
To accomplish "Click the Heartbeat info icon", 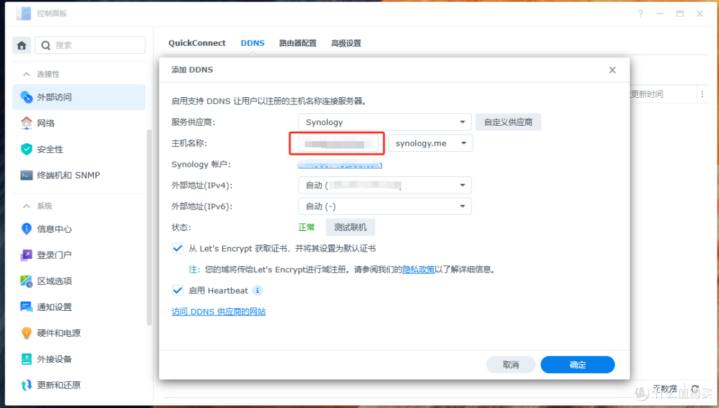I will click(x=258, y=290).
